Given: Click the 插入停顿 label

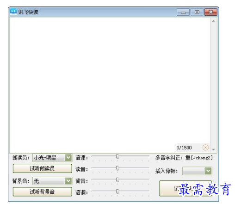Looking at the screenshot, I should click(167, 171).
